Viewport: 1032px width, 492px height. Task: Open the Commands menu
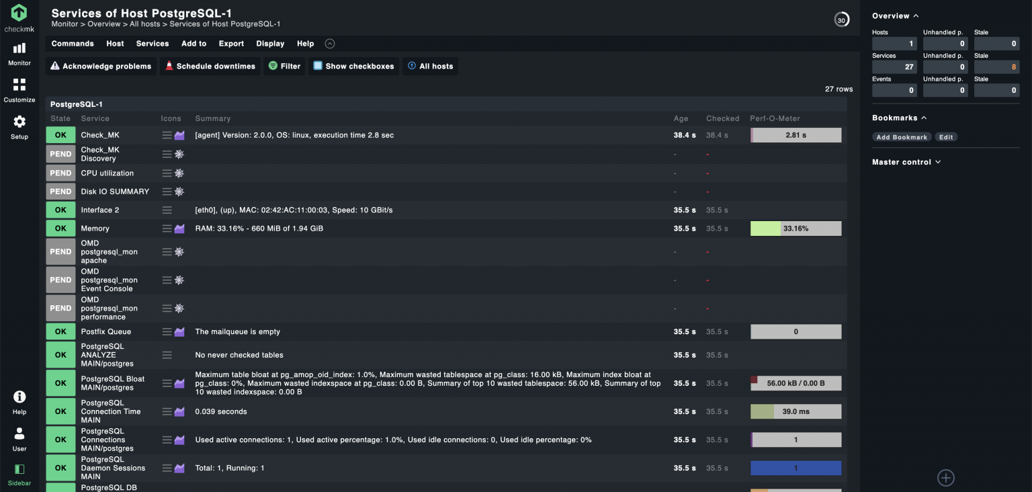click(x=73, y=44)
